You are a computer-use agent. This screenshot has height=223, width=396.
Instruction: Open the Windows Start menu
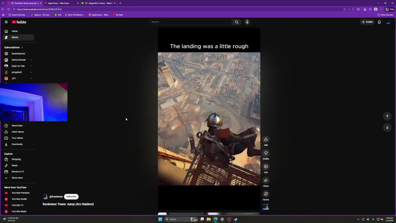160,219
